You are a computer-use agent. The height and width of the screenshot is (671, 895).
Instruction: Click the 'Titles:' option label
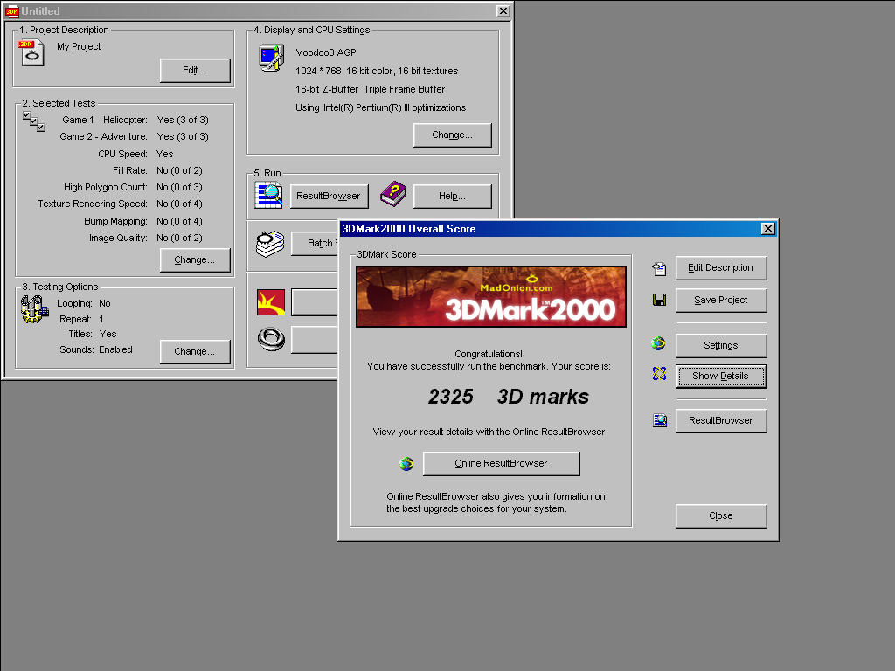pos(80,334)
